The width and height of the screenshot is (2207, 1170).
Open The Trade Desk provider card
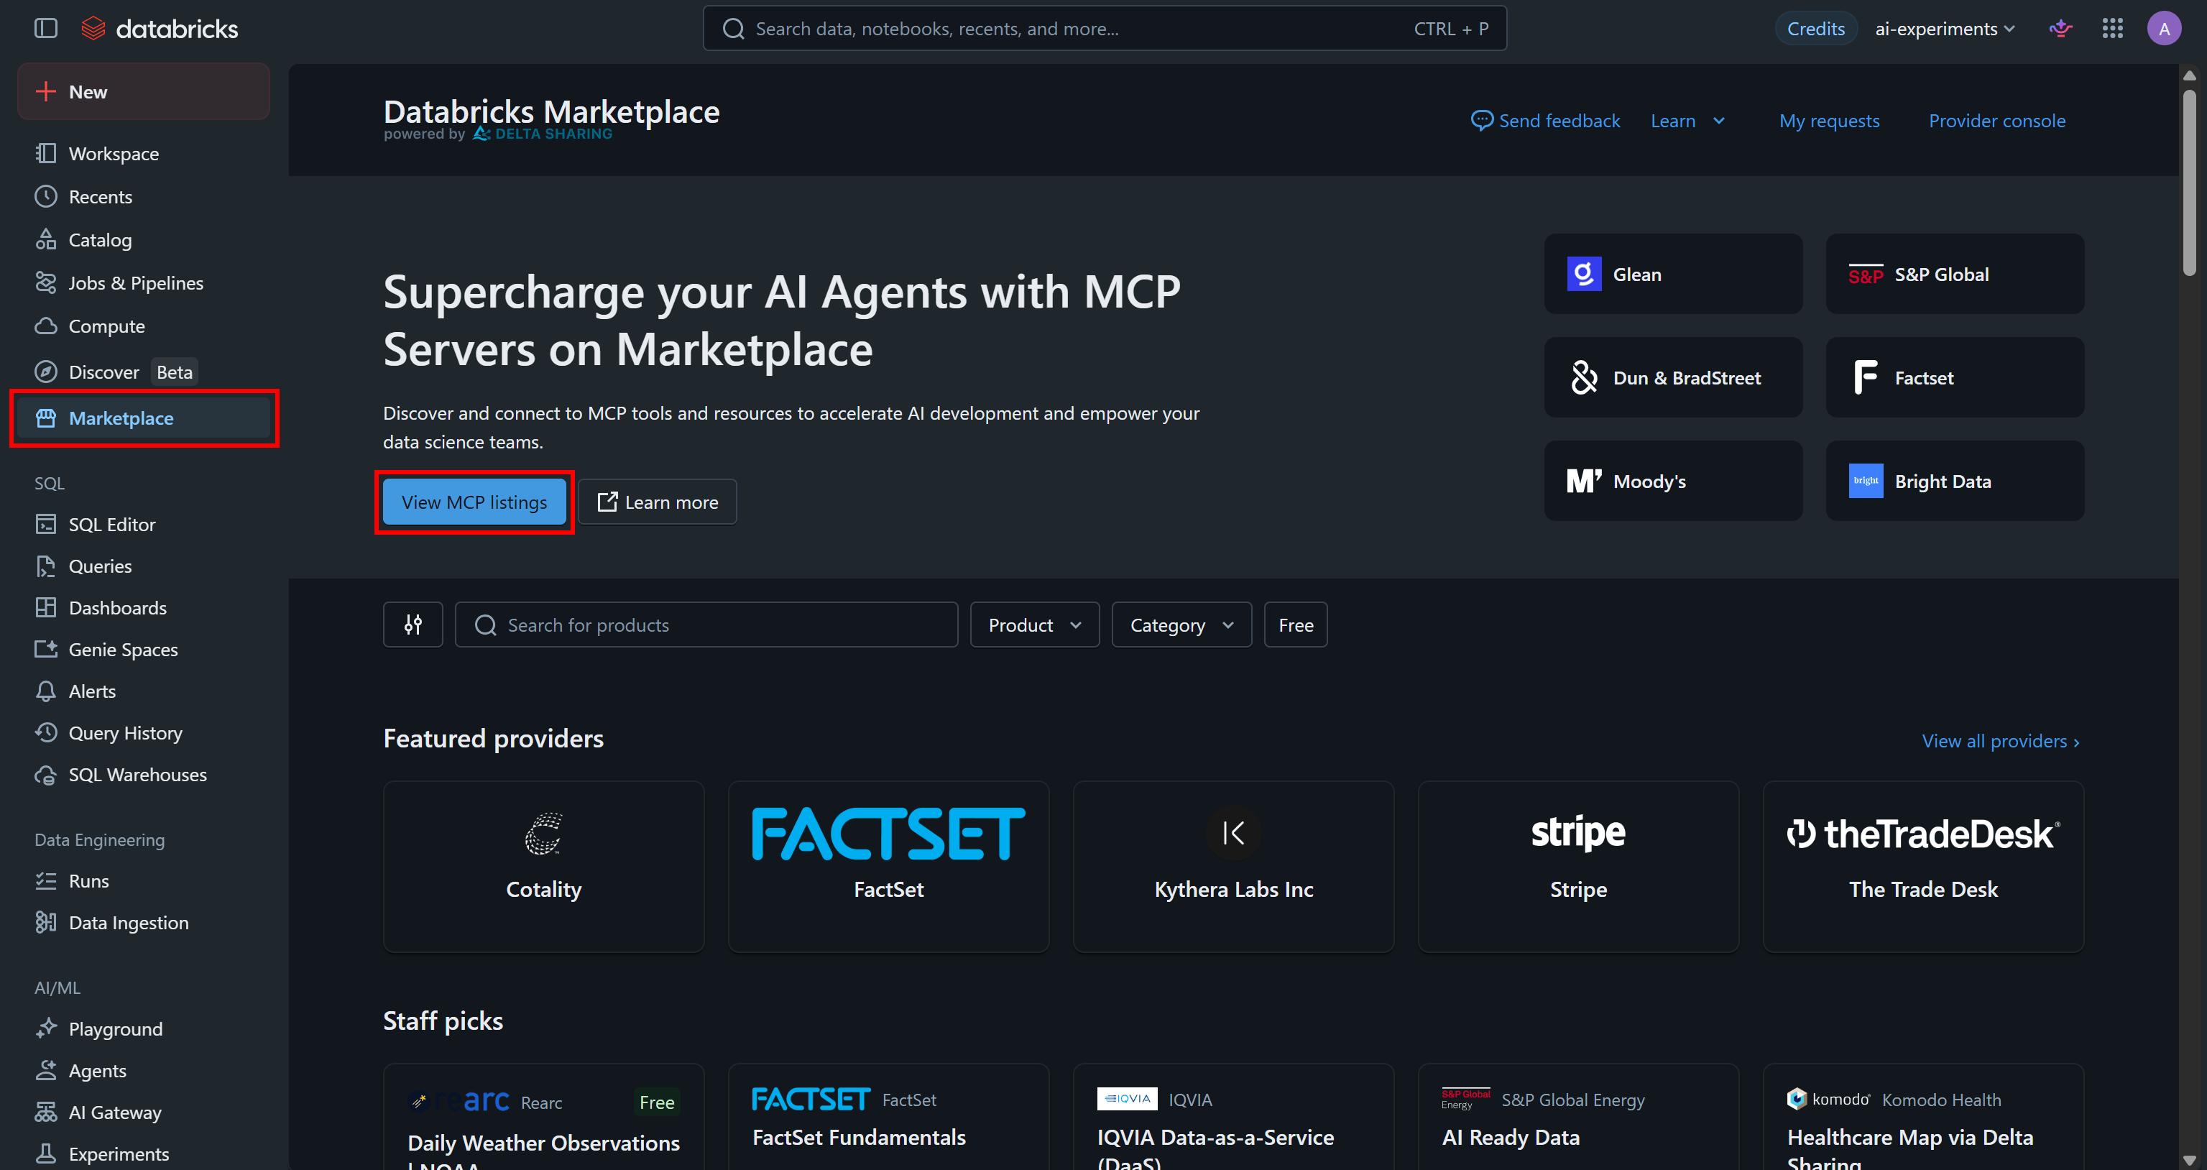click(x=1923, y=867)
